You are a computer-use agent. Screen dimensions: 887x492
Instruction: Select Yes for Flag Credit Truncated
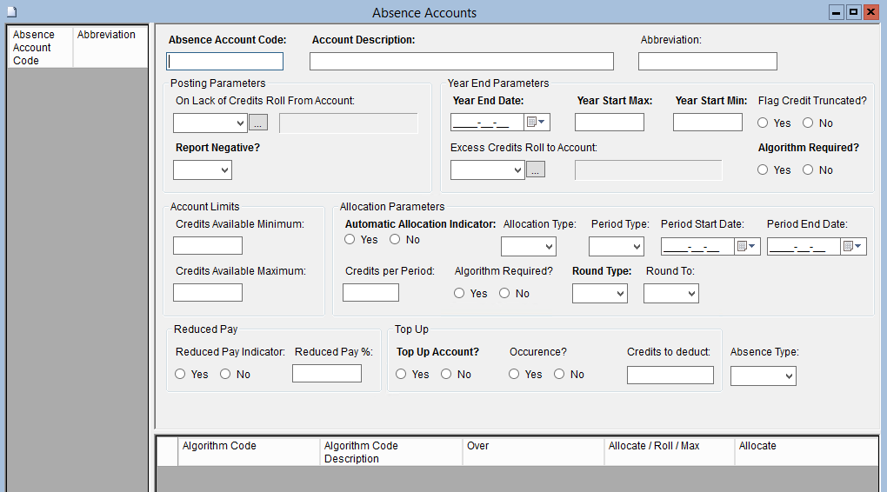pos(764,123)
